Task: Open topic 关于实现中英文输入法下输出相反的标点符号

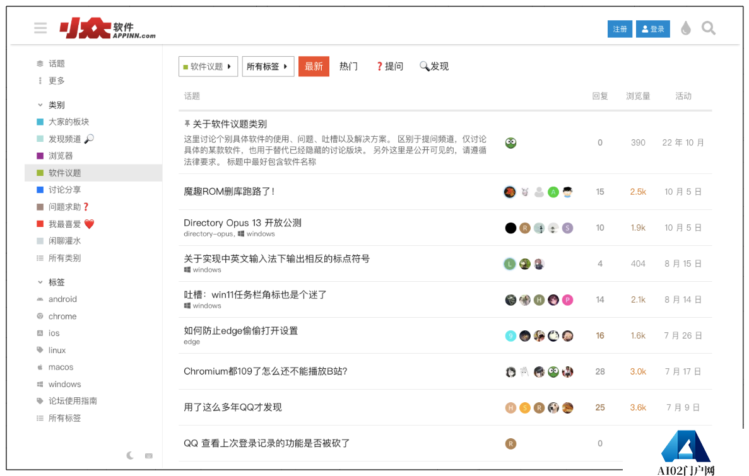Action: tap(276, 258)
